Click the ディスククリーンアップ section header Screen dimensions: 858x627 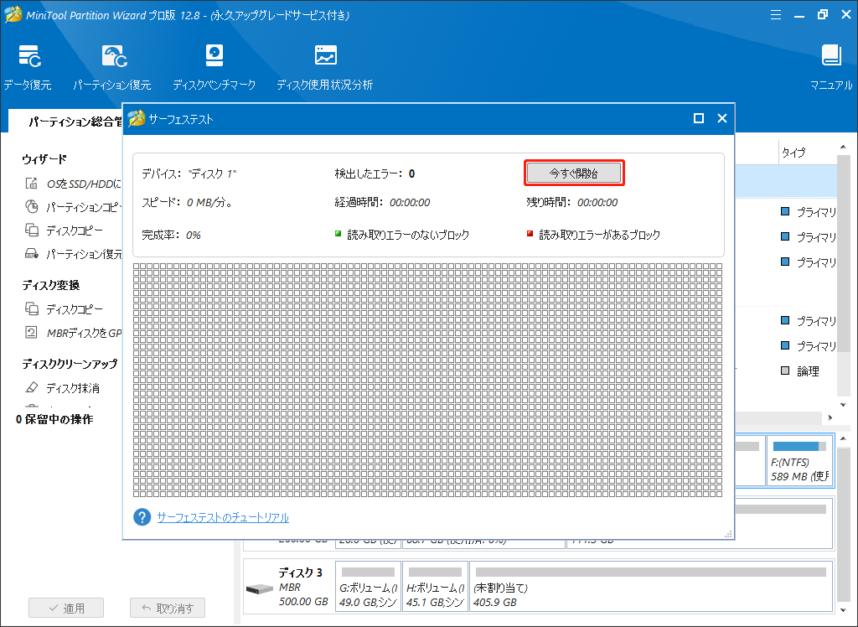tap(70, 363)
